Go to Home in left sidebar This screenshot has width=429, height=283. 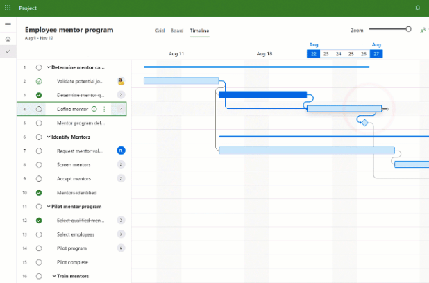tap(8, 39)
